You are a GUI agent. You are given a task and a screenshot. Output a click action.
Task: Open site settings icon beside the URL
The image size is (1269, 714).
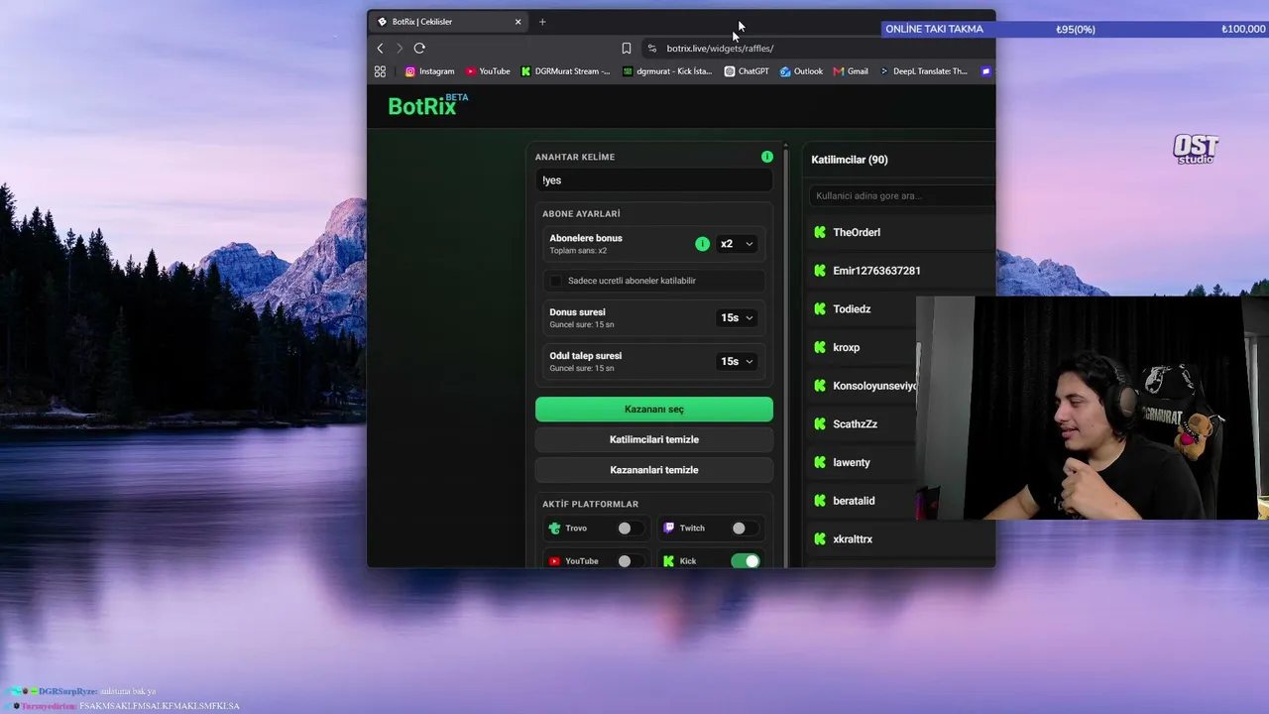click(x=651, y=48)
